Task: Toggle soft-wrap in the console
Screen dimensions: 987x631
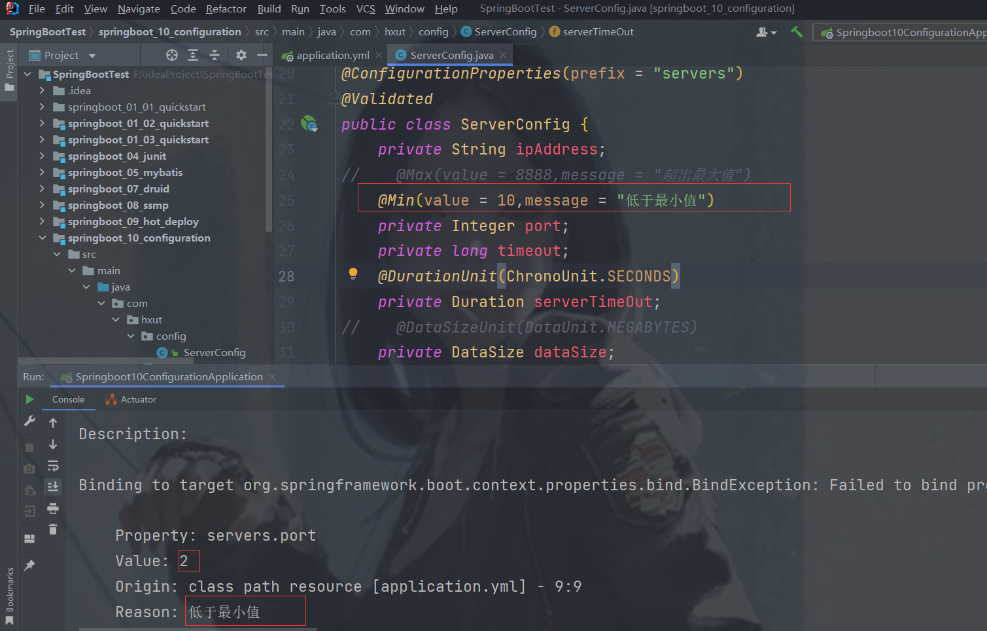Action: pos(53,466)
